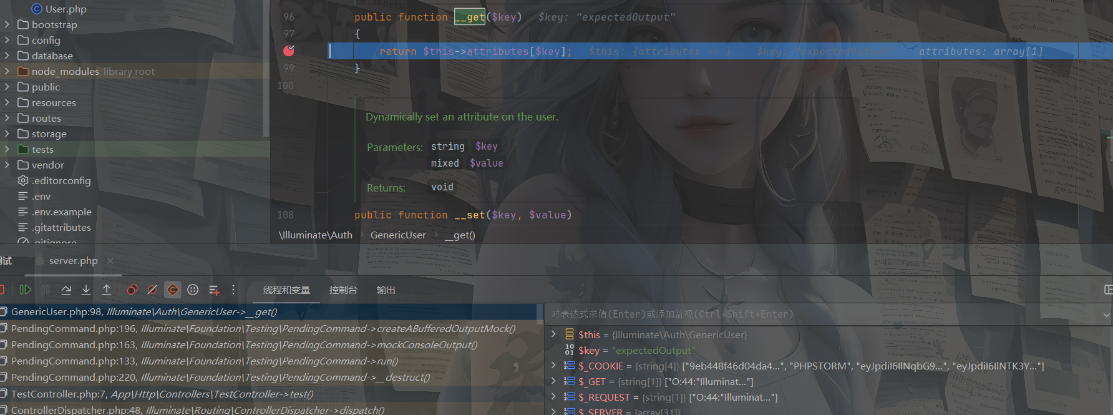1113x415 pixels.
Task: Switch to the 输出 tab
Action: coord(386,290)
